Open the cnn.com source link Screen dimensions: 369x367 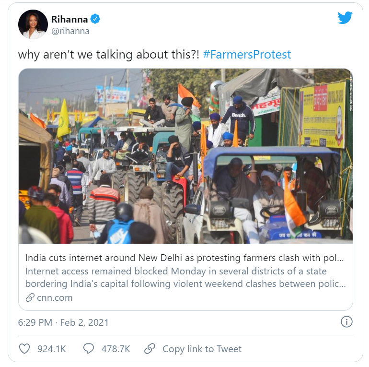[55, 298]
